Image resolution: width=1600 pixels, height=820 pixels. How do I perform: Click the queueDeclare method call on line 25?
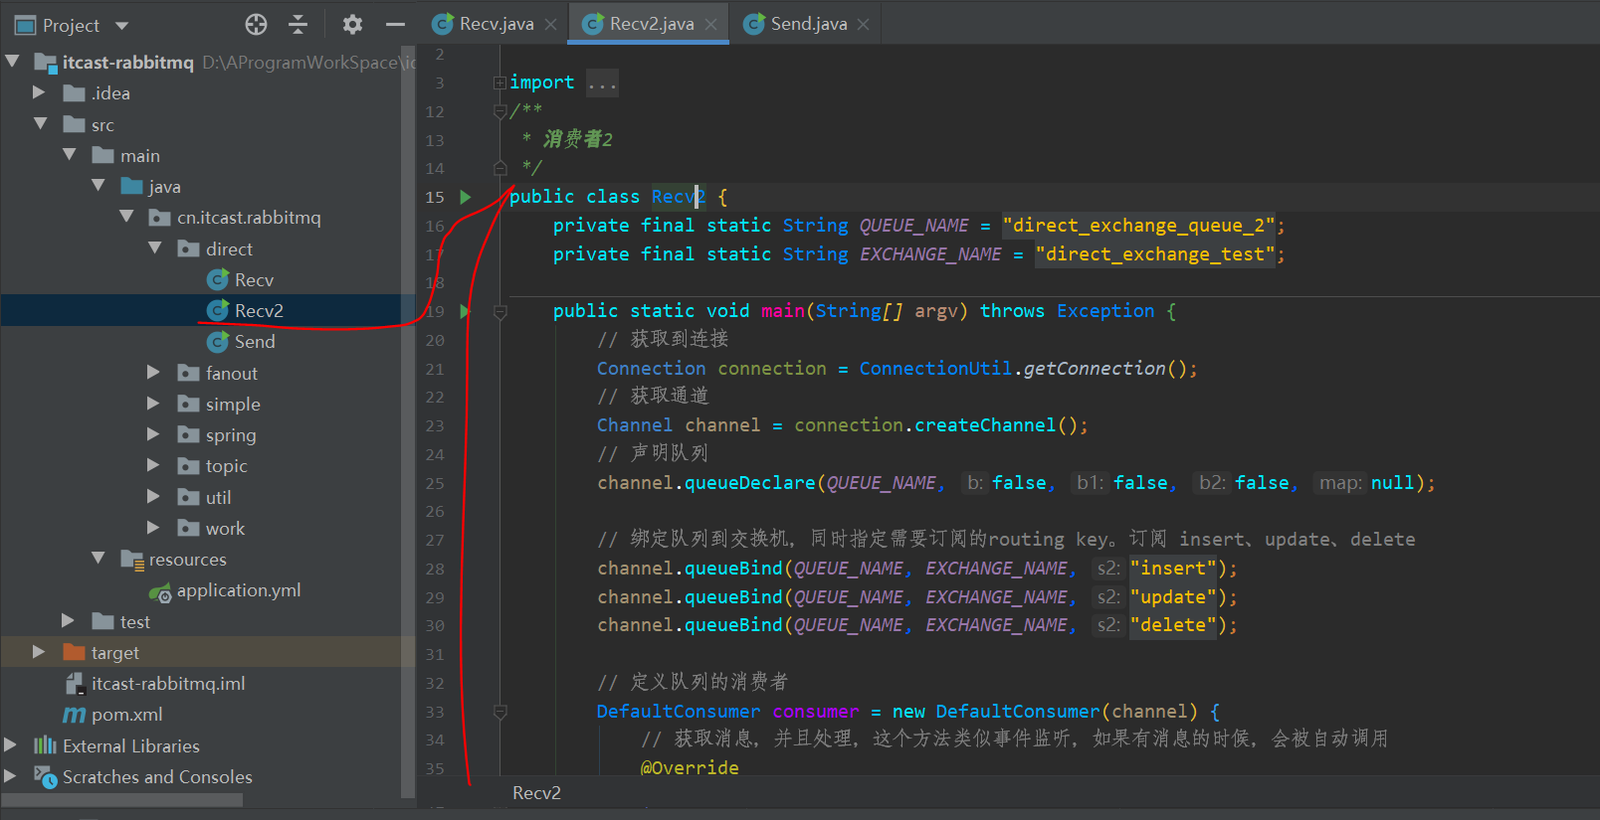click(x=750, y=483)
